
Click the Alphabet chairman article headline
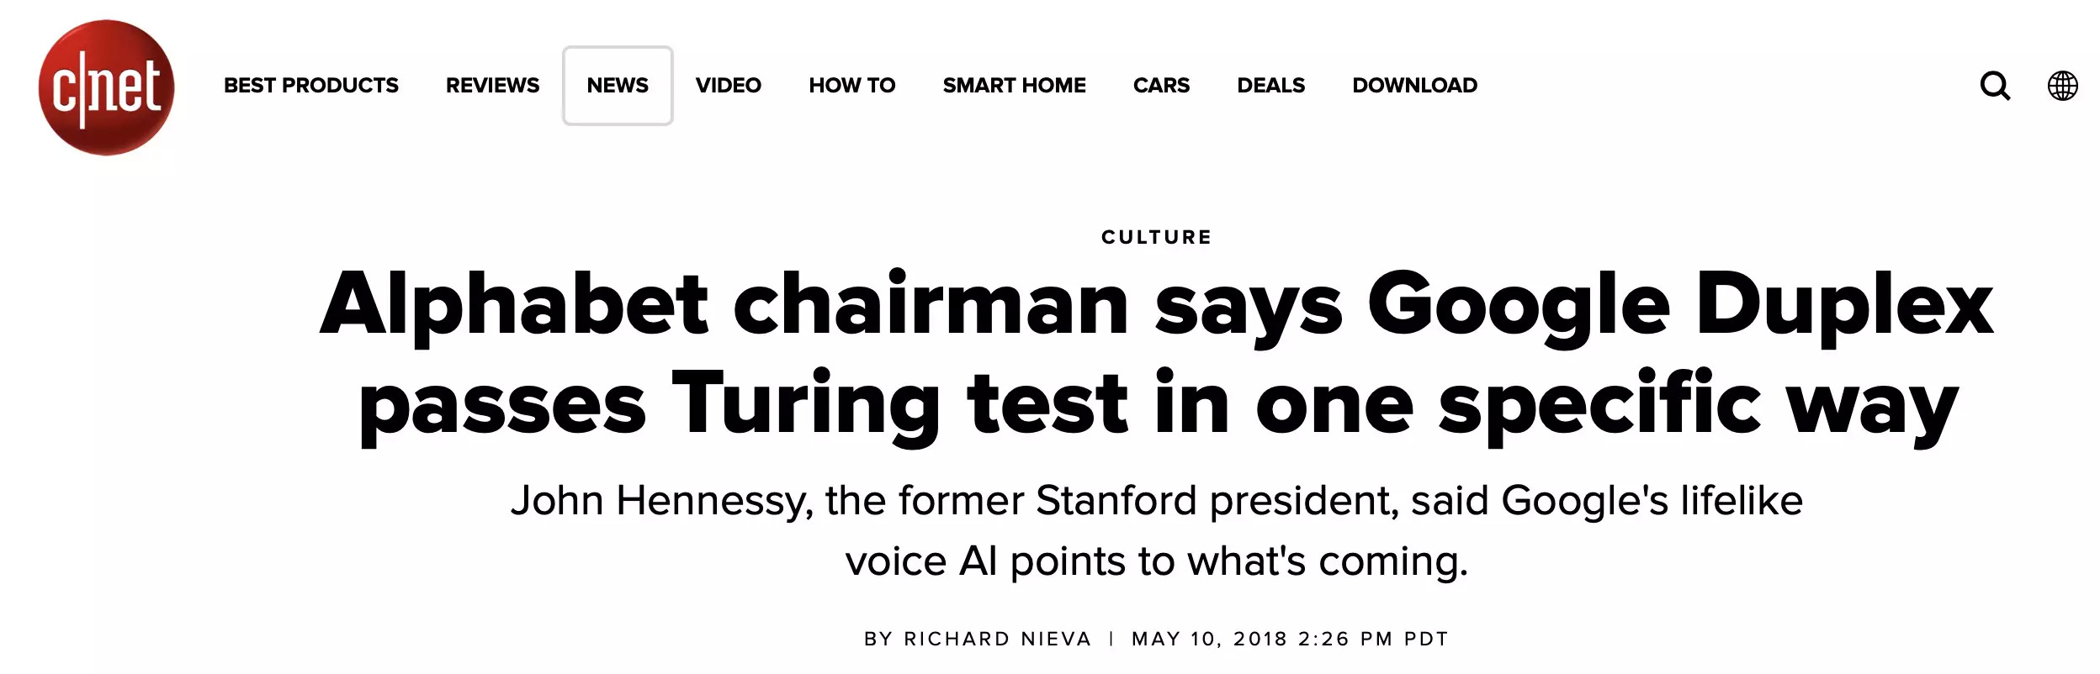tap(1157, 355)
